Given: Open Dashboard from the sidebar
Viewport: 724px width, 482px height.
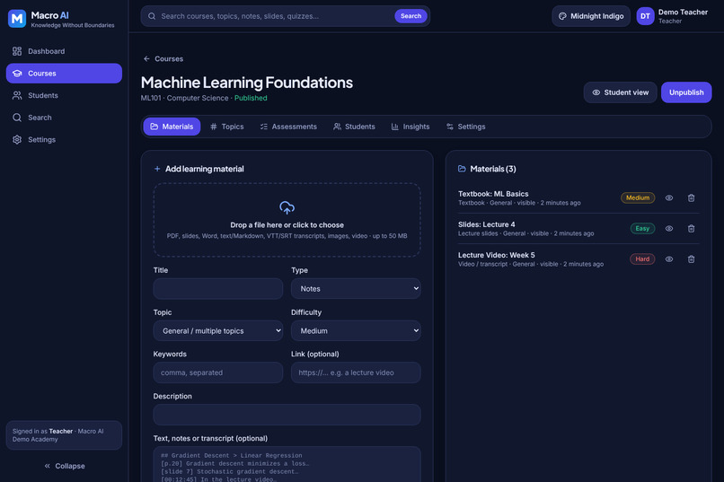Looking at the screenshot, I should tap(64, 51).
